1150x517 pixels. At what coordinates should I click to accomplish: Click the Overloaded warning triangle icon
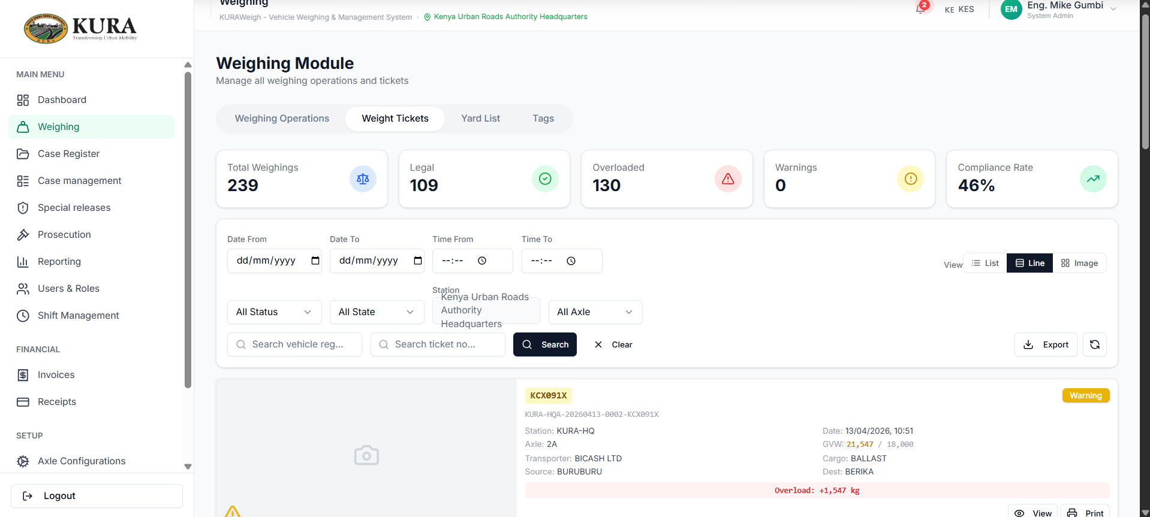(728, 179)
